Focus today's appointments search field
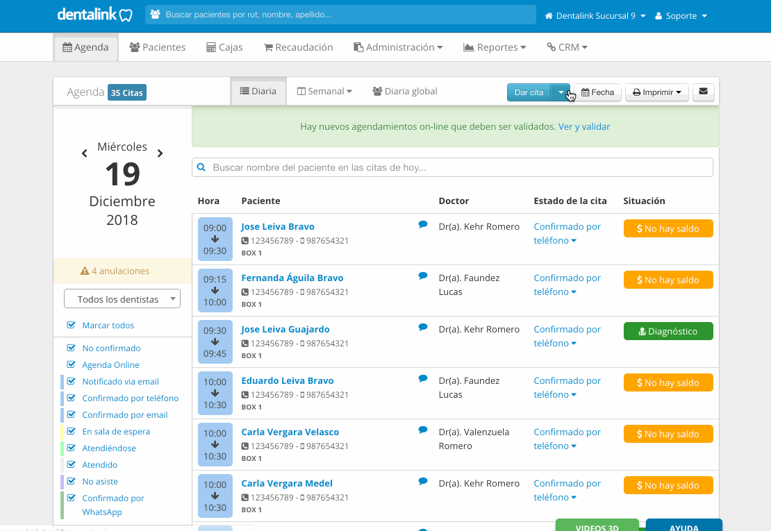The image size is (771, 531). tap(452, 167)
